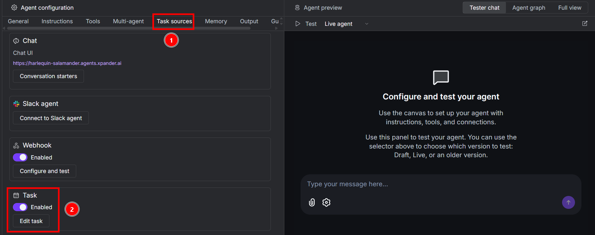
Task: Click the tab bar scroll right arrow
Action: pyautogui.click(x=276, y=28)
